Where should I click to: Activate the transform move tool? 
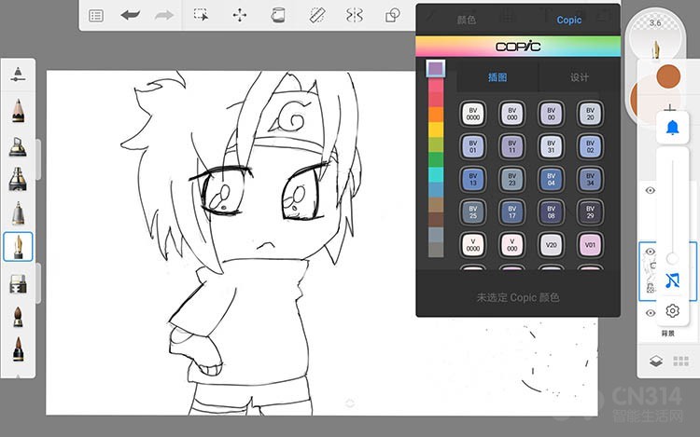pyautogui.click(x=240, y=16)
